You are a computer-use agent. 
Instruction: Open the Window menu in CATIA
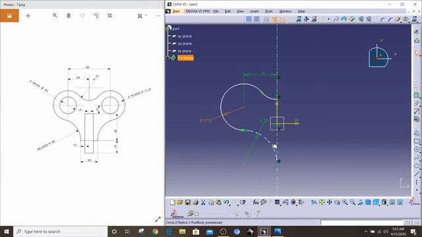coord(286,11)
